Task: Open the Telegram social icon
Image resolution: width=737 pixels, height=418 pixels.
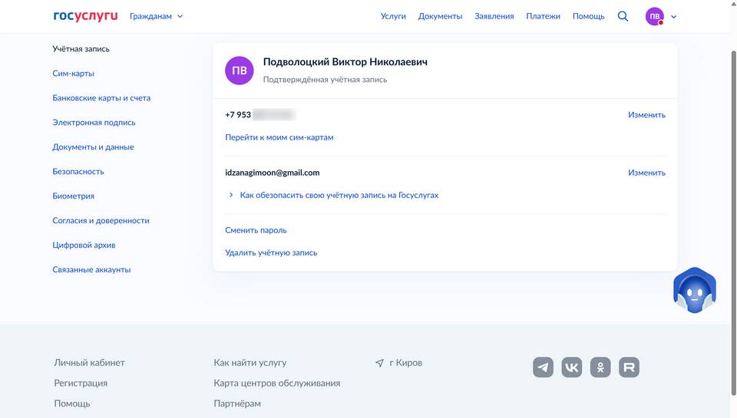Action: pos(543,367)
